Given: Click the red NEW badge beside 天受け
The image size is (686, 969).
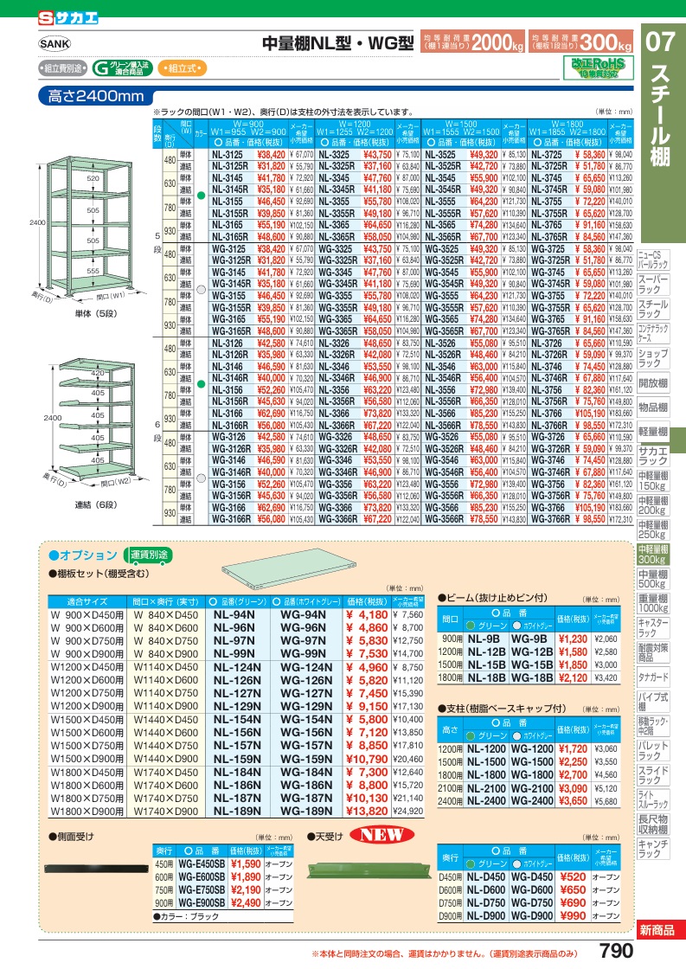Looking at the screenshot, I should [x=382, y=835].
